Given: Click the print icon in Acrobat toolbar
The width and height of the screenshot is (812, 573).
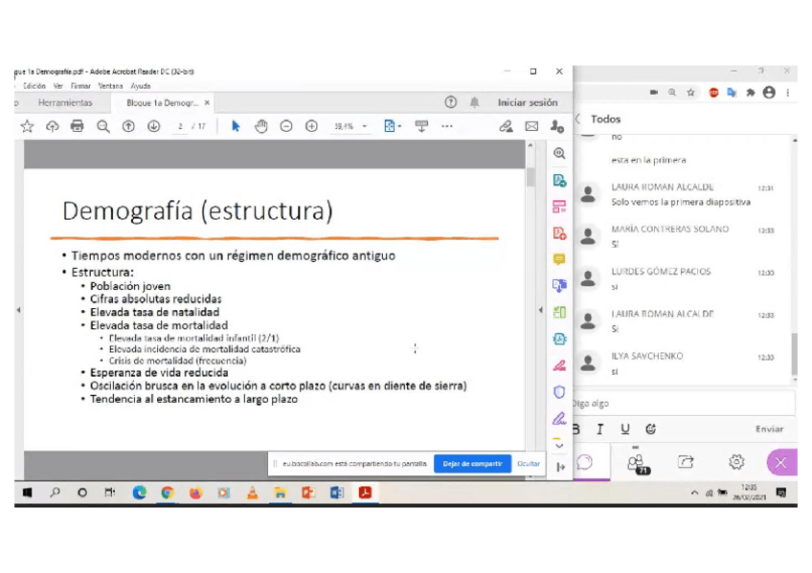Looking at the screenshot, I should (x=78, y=126).
